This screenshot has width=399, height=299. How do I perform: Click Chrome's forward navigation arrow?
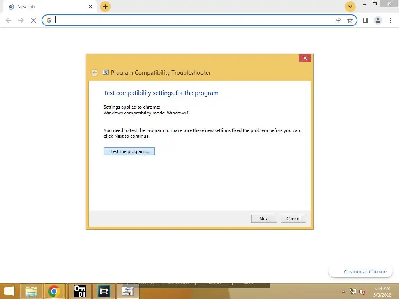pos(21,20)
